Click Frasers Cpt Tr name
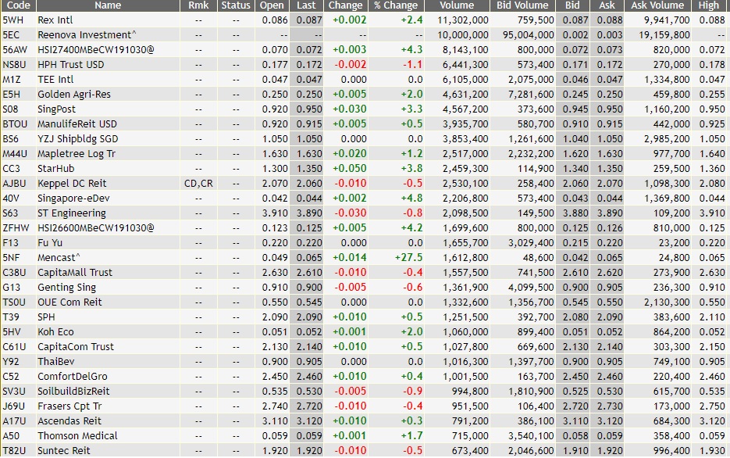Image resolution: width=730 pixels, height=458 pixels. pos(69,406)
